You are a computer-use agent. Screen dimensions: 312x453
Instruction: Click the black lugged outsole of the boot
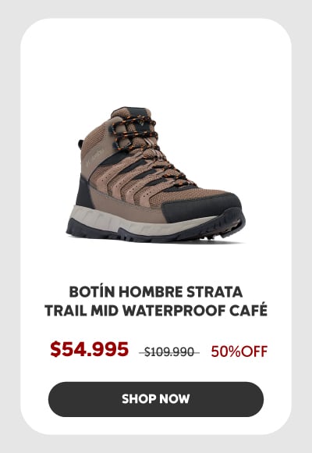coord(156,231)
